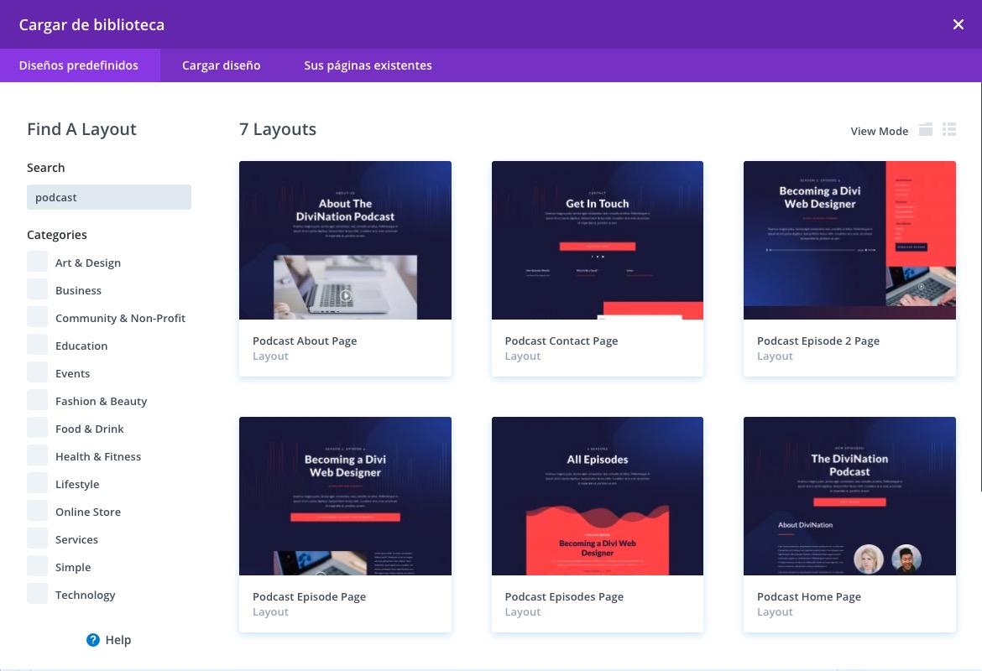This screenshot has width=982, height=671.
Task: Enable the Business category checkbox
Action: click(38, 289)
